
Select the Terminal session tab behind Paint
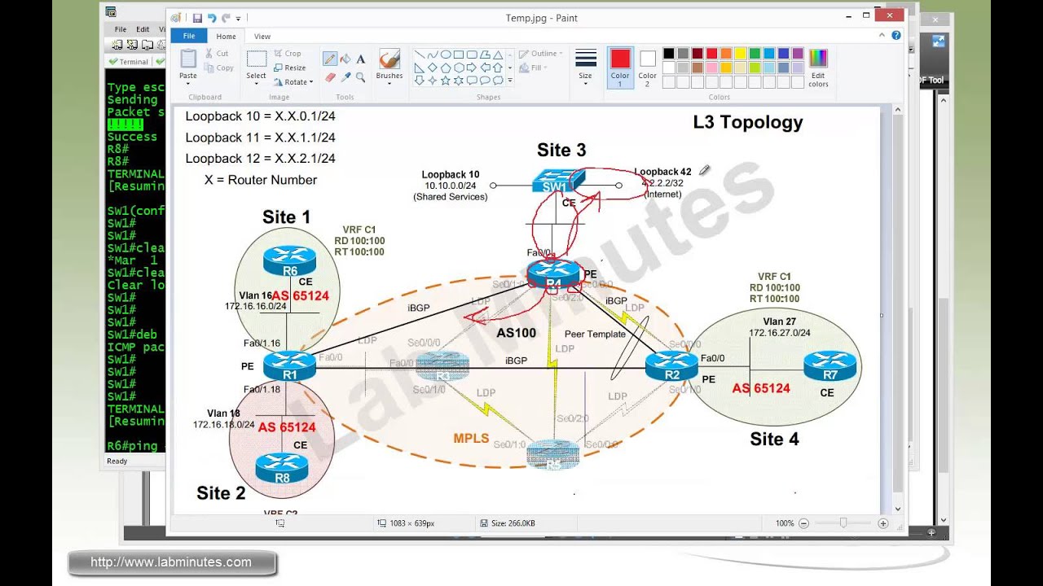tap(130, 61)
